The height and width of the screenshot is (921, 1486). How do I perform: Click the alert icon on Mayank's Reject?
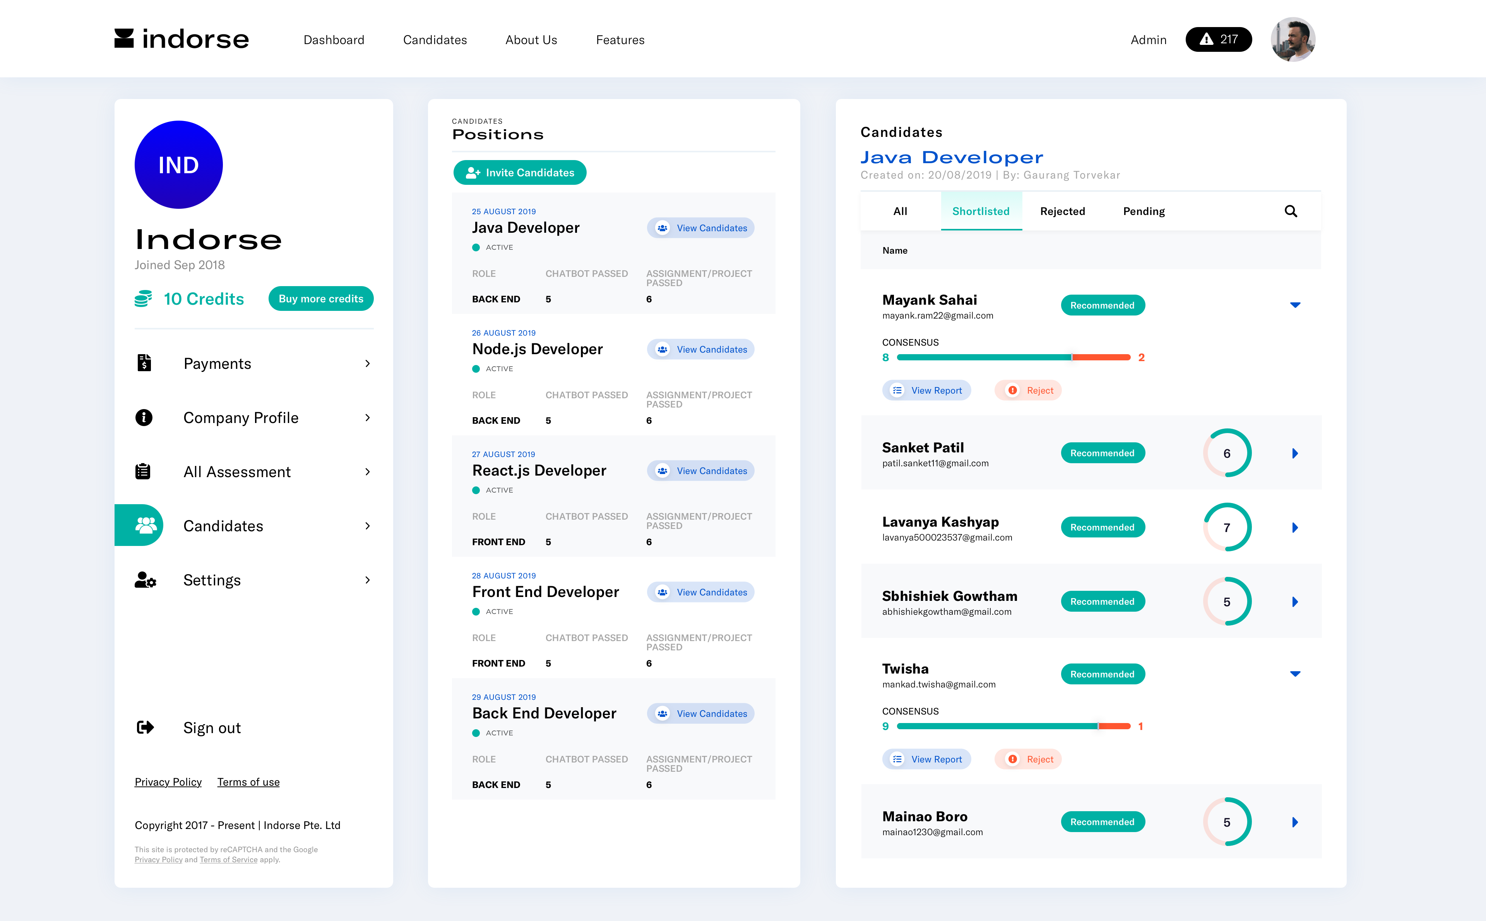[x=1012, y=391]
